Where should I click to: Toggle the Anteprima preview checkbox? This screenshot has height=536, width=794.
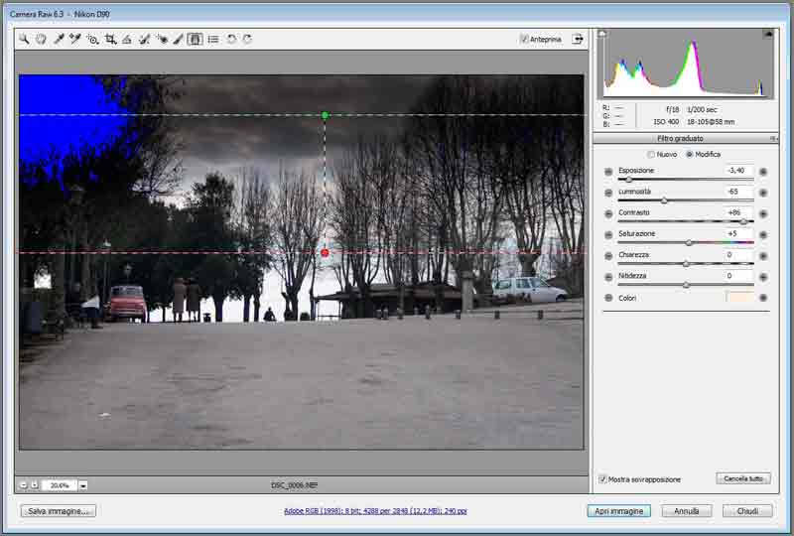[524, 40]
